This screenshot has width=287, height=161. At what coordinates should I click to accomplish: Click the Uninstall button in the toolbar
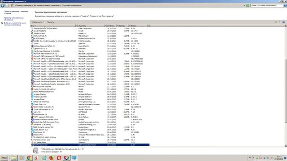click(51, 22)
